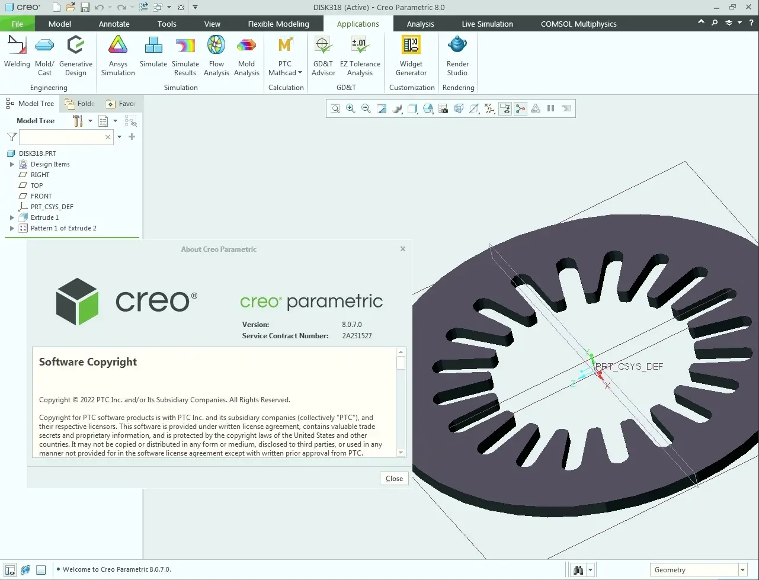
Task: Launch Render Studio
Action: coord(457,56)
